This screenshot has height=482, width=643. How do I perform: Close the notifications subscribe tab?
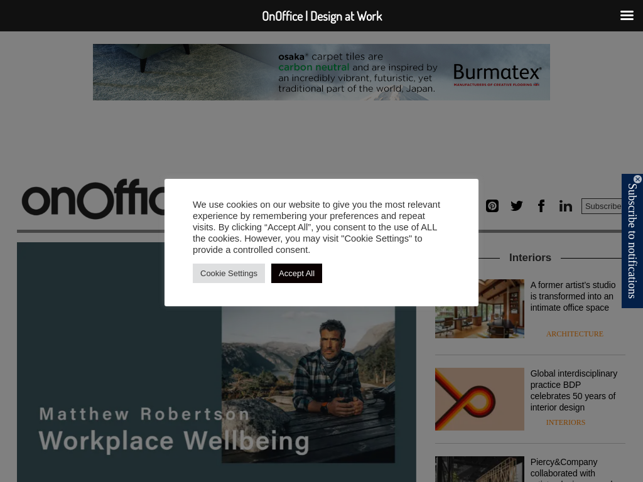637,179
